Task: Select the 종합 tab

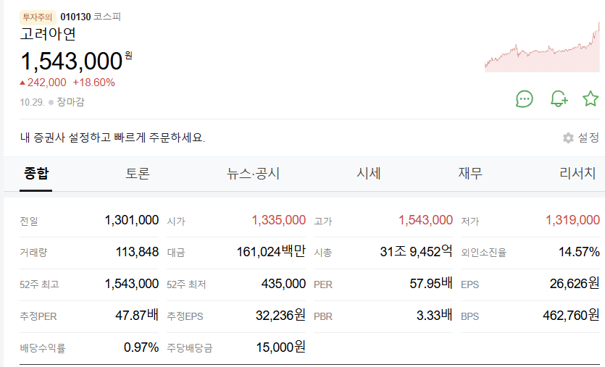Action: [36, 174]
